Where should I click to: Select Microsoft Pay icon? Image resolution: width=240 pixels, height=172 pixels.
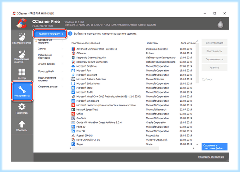coord(73,71)
